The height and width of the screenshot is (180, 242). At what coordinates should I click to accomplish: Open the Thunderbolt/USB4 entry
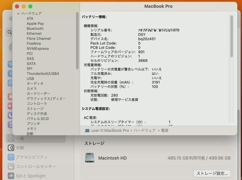click(43, 73)
